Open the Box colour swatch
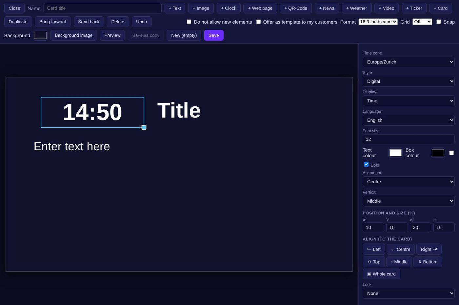The image size is (459, 305). click(438, 153)
